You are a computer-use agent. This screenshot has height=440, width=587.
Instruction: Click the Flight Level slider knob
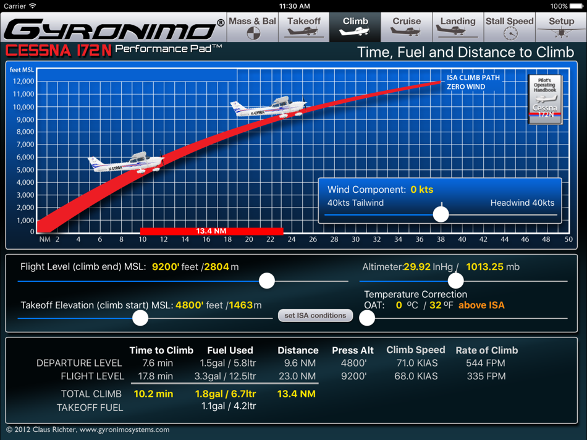coord(267,281)
